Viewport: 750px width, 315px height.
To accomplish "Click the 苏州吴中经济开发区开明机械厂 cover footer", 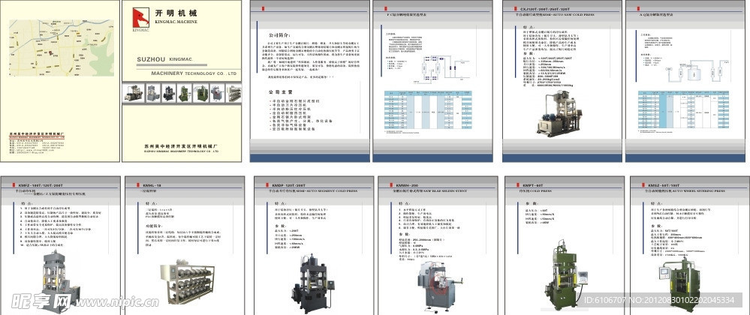I will pos(181,145).
